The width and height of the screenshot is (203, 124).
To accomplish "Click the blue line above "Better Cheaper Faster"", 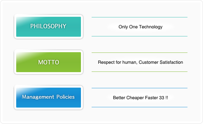I will tap(140, 88).
